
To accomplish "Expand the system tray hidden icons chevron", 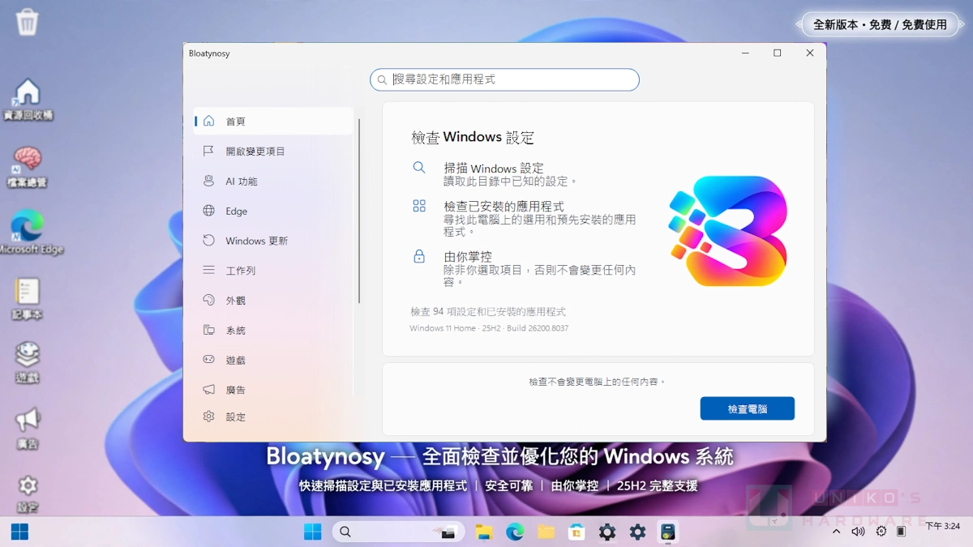I will 836,532.
